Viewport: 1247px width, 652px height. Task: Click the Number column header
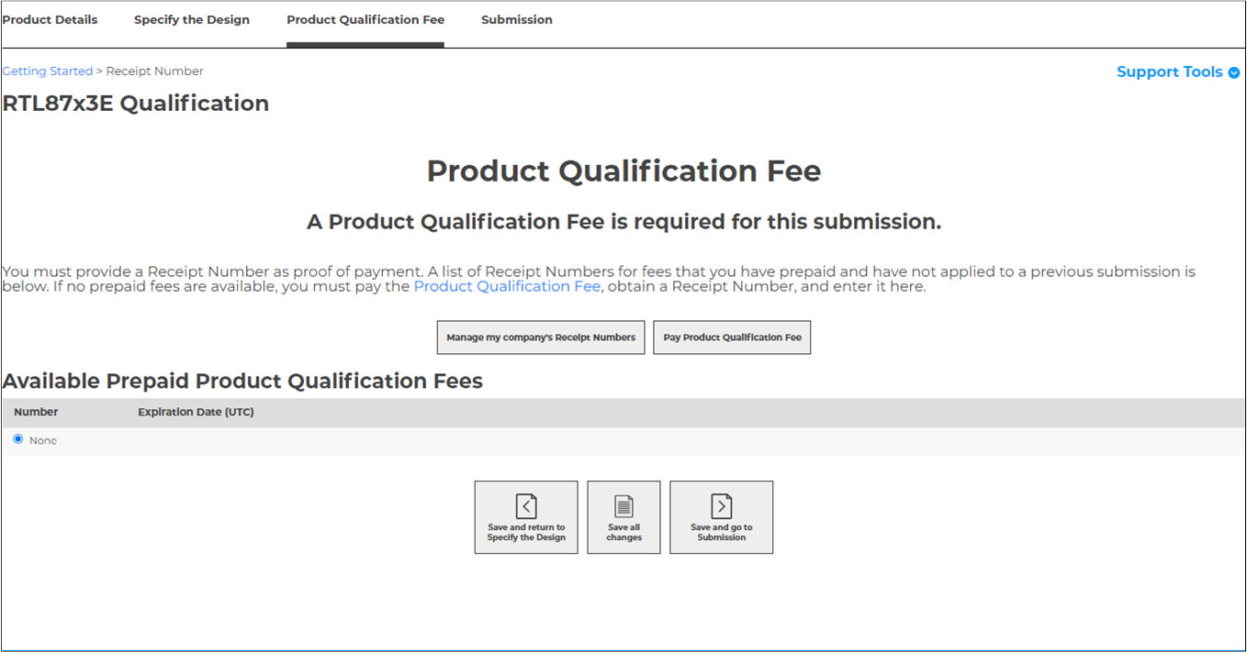click(x=36, y=412)
